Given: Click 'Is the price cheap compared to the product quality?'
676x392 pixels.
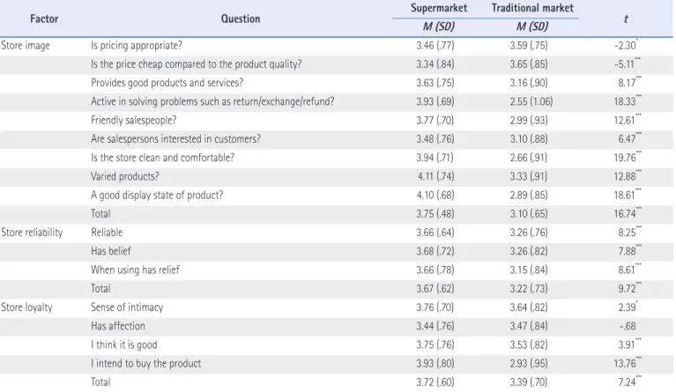Looking at the screenshot, I should pos(197,63).
